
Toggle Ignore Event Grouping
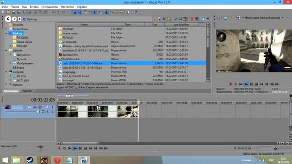point(99,12)
